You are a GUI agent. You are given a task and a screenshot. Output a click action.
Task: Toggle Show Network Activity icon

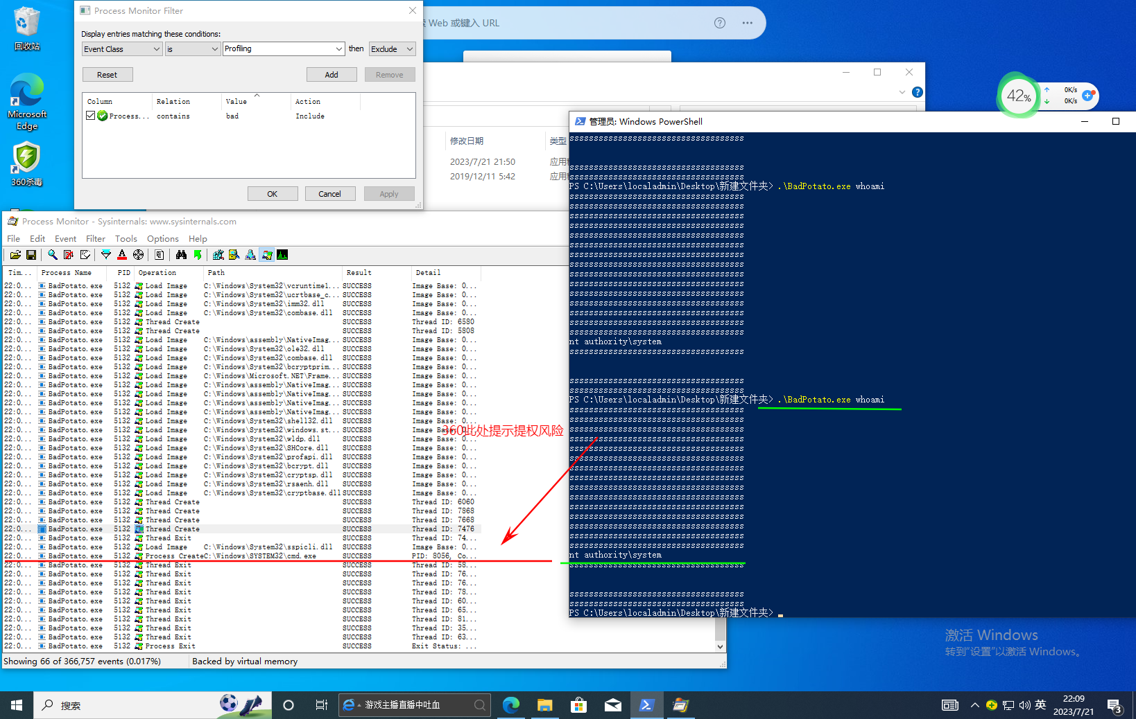click(250, 255)
